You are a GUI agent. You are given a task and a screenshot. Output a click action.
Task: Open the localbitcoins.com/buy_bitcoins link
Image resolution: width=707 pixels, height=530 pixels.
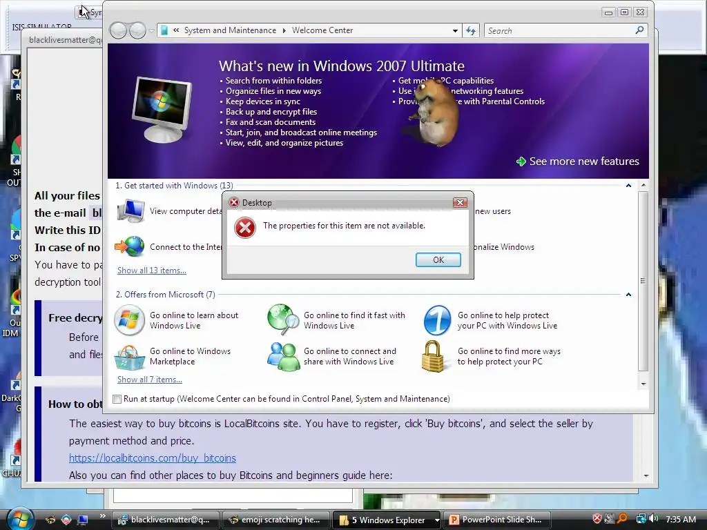click(153, 458)
